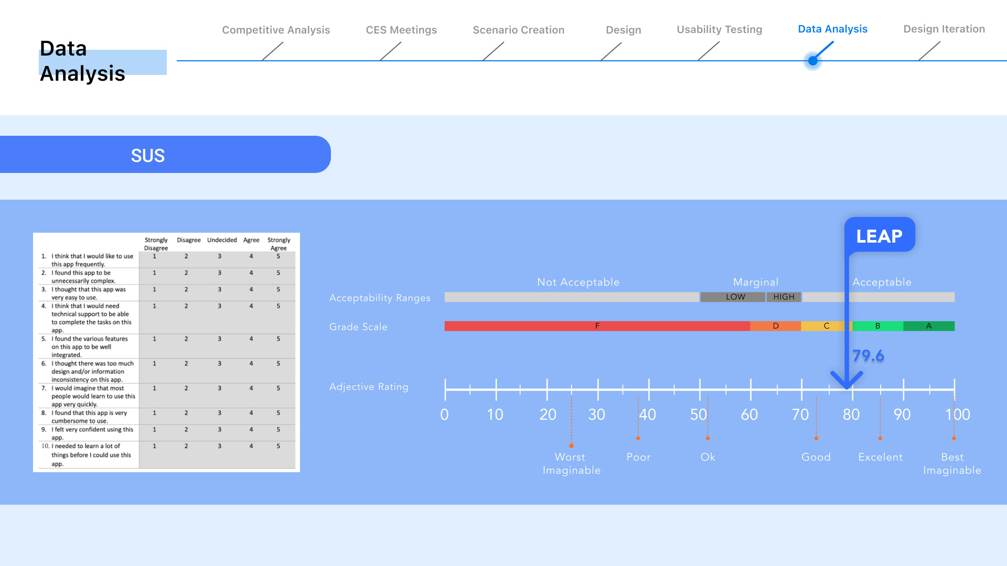The image size is (1007, 566).
Task: Select the Excelent adjective label
Action: 881,457
